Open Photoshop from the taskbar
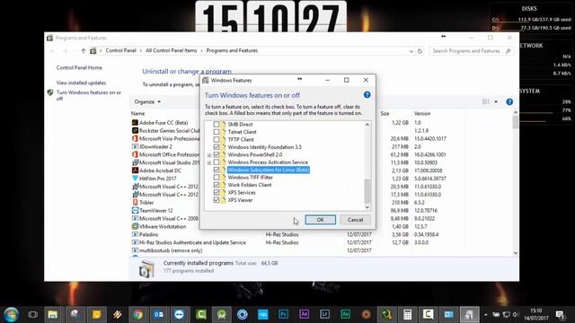Image resolution: width=575 pixels, height=323 pixels. tap(283, 314)
